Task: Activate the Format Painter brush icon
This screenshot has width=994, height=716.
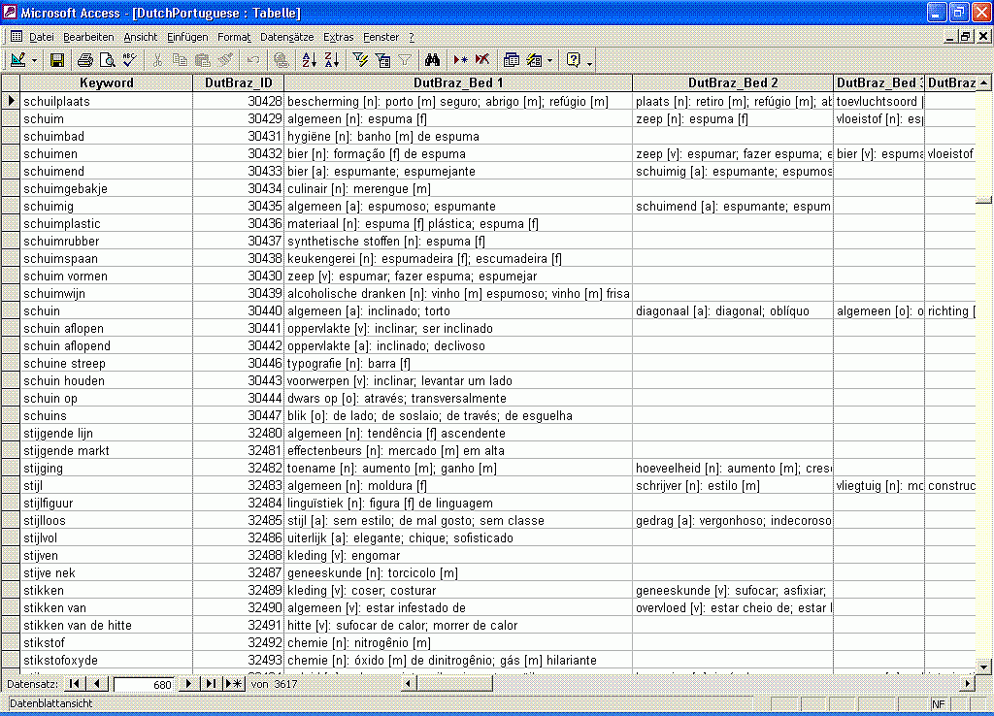Action: (x=225, y=60)
